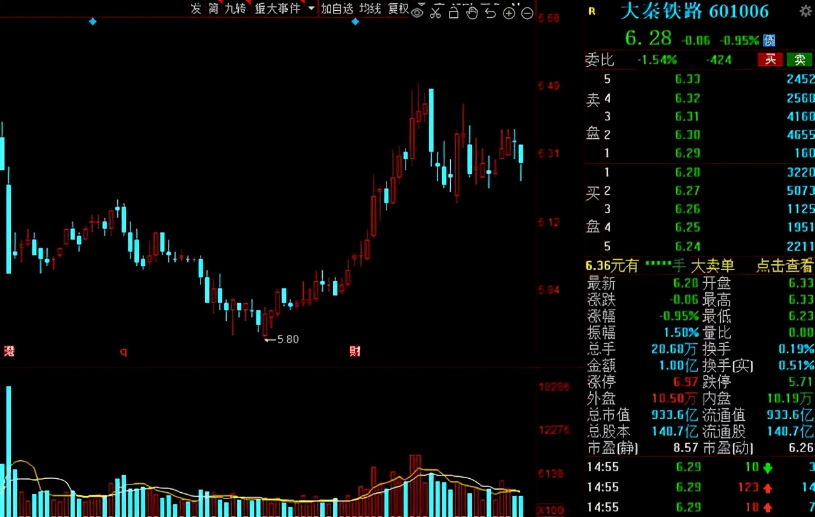
Task: Open the 重大事件 menu
Action: click(x=278, y=9)
